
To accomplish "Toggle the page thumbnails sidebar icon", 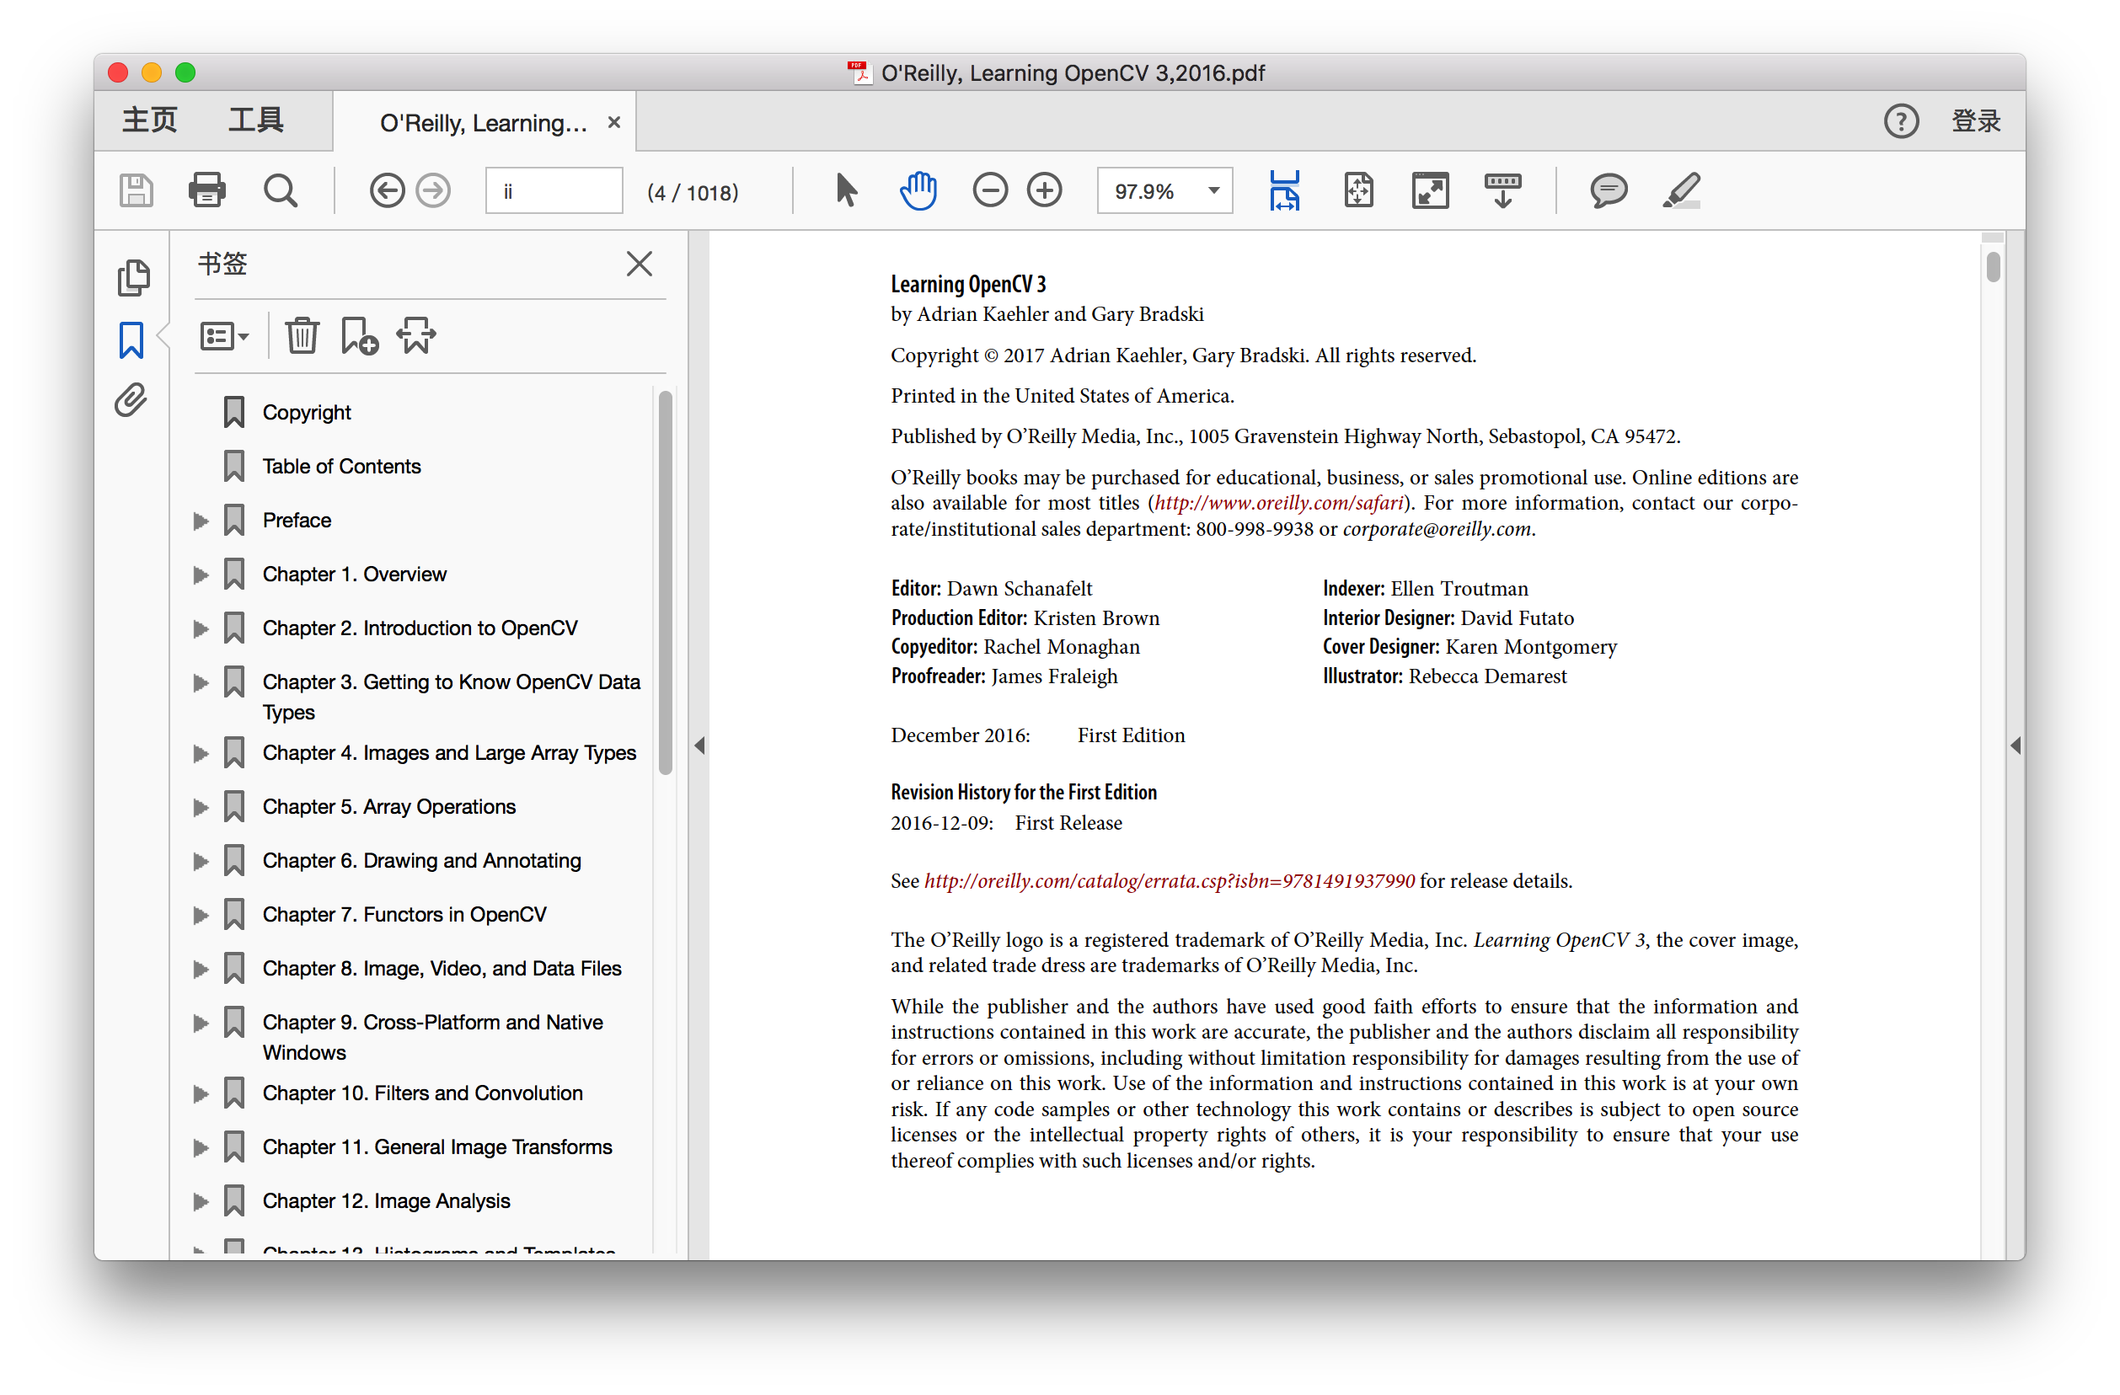I will [x=134, y=278].
